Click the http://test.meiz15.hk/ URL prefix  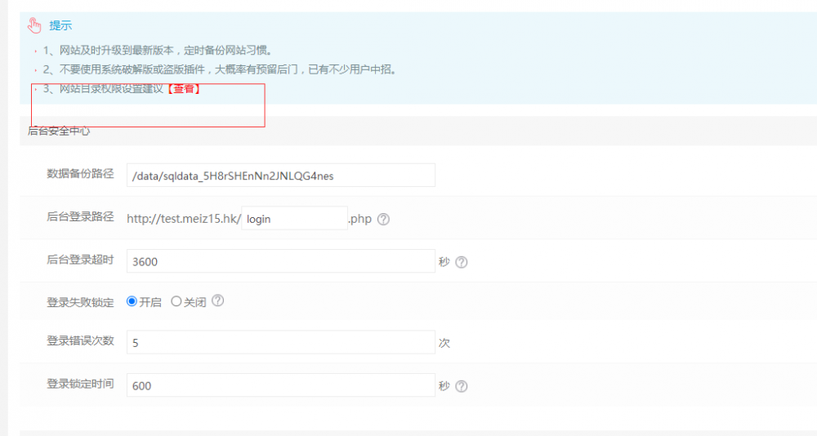point(184,219)
